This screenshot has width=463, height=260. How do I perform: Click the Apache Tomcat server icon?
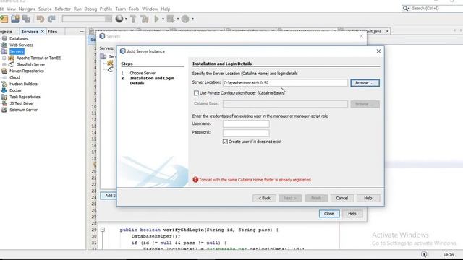tap(12, 58)
